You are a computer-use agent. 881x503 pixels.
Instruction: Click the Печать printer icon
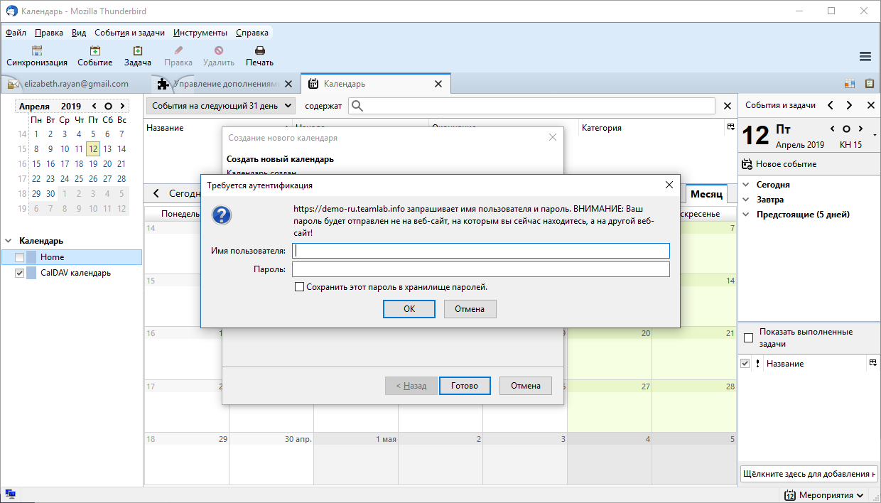pos(260,50)
